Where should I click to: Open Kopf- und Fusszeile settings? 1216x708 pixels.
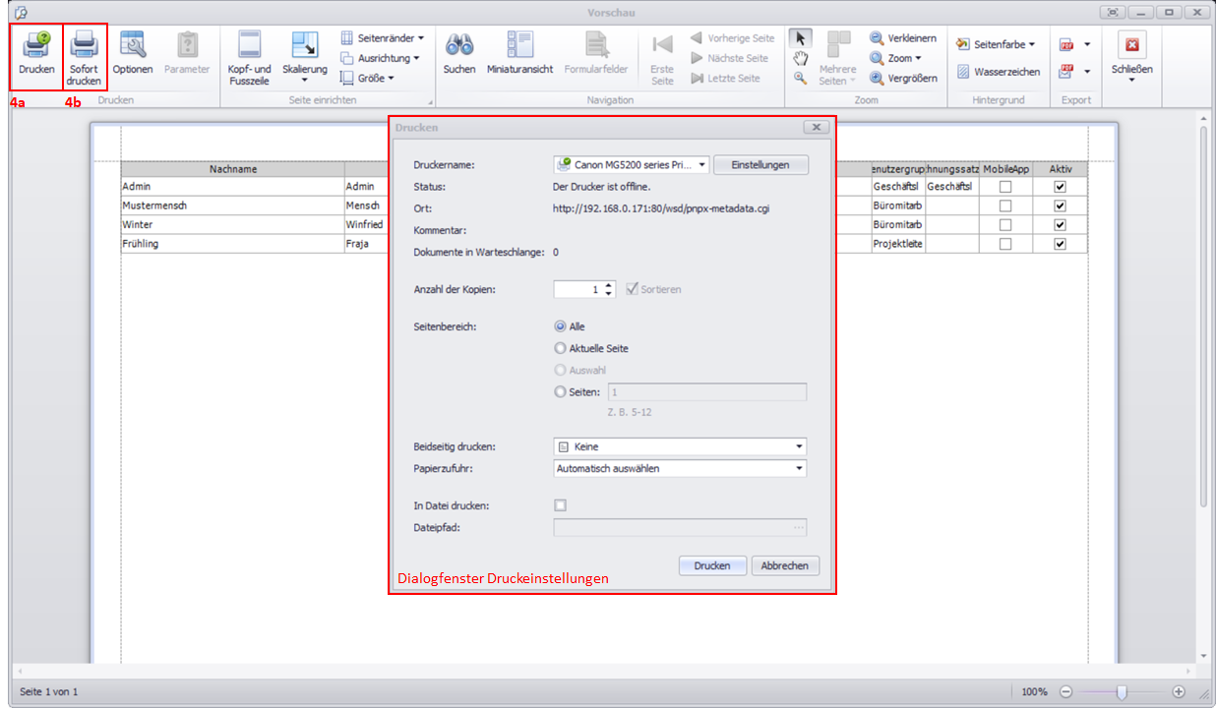point(249,47)
